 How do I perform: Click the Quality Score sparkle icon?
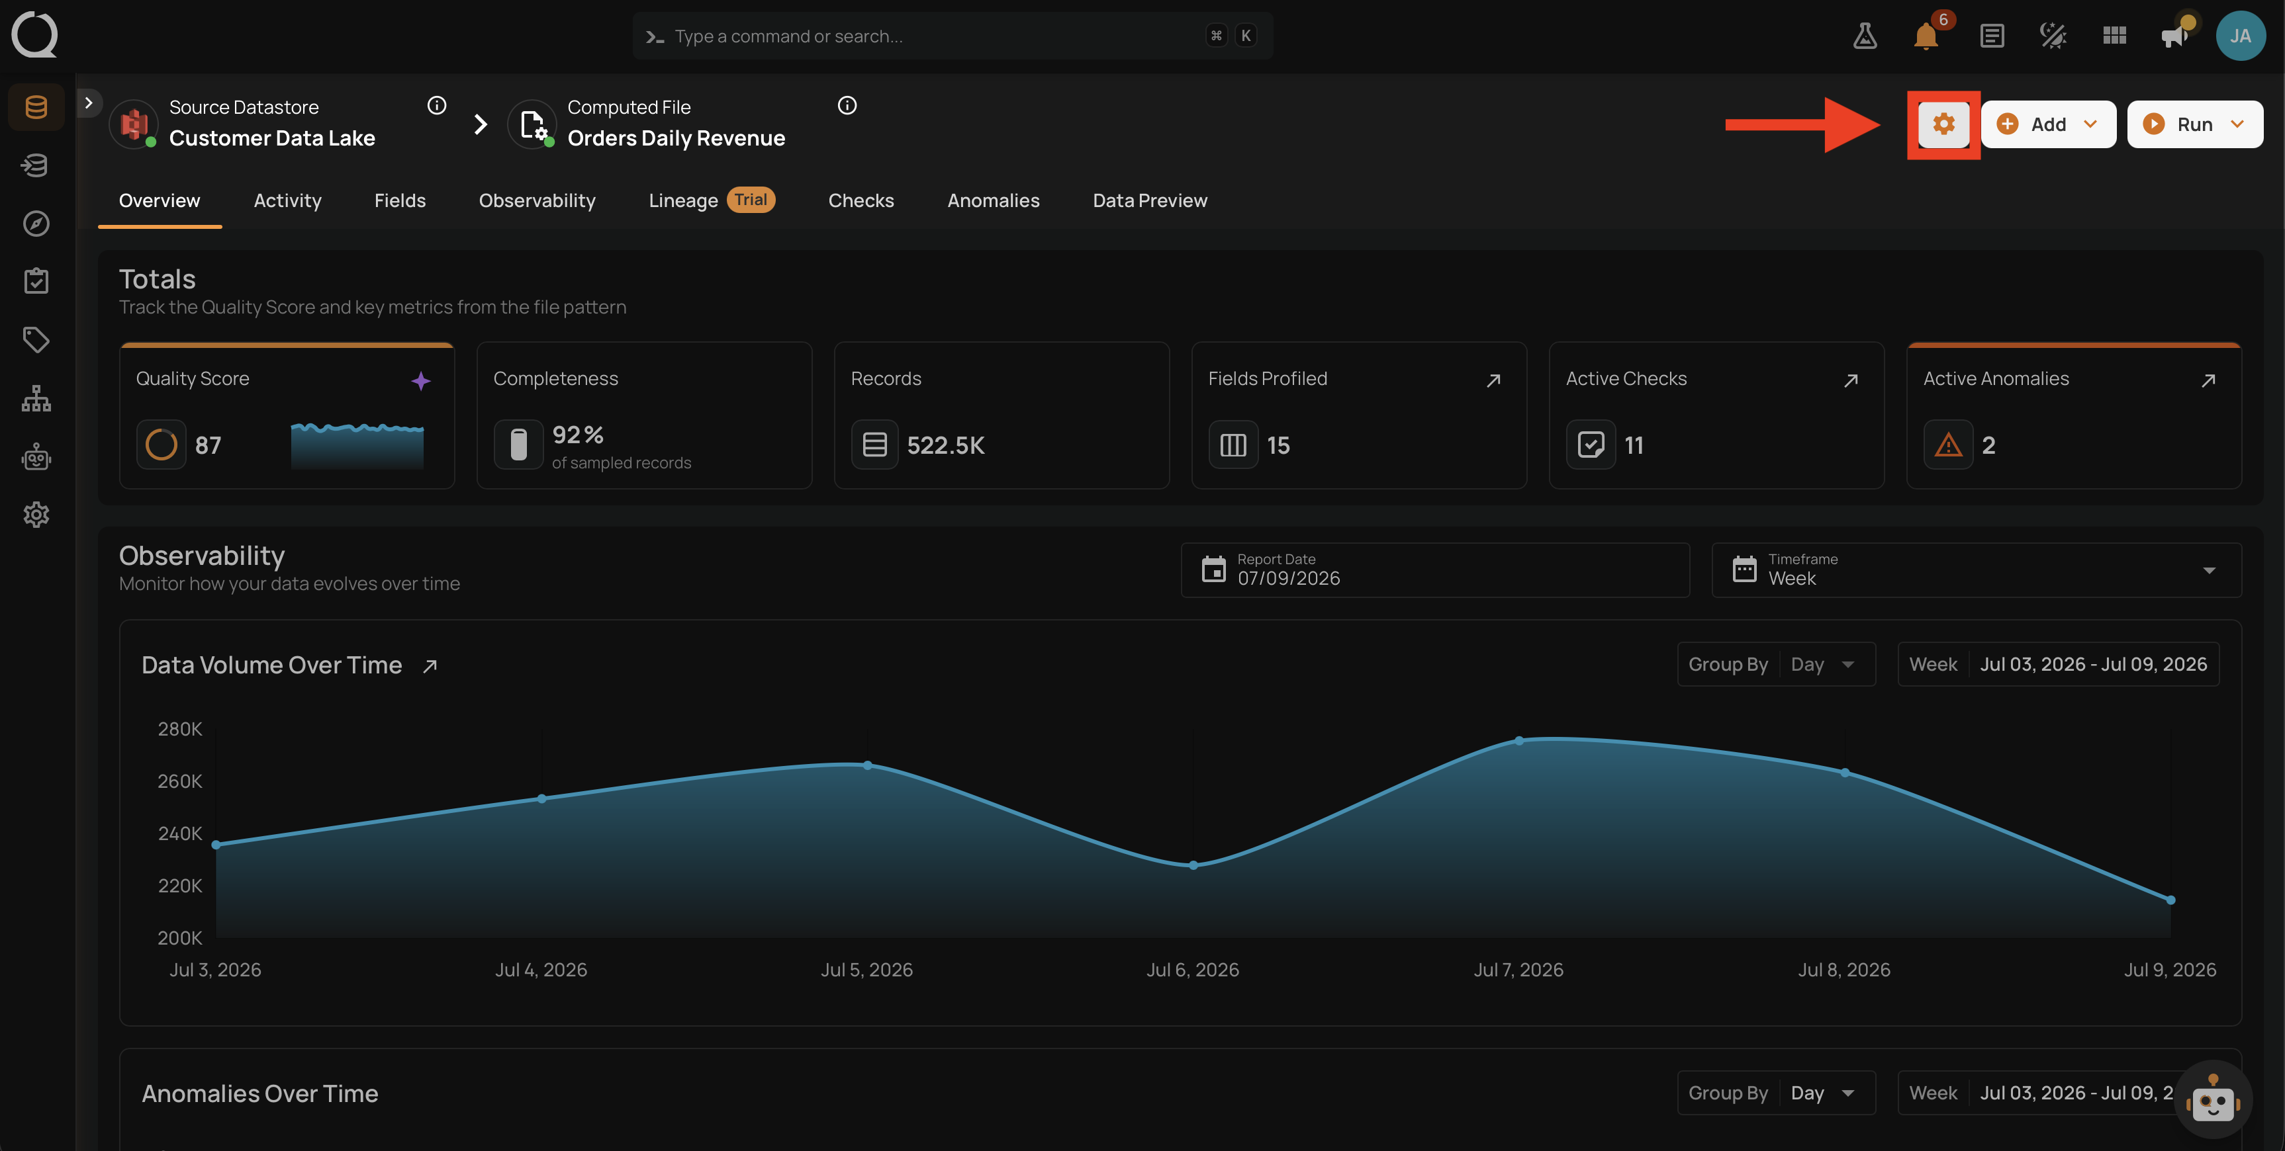pyautogui.click(x=420, y=380)
